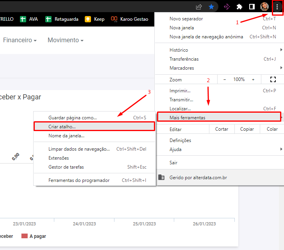Click the fullscreen zoom icon
The width and height of the screenshot is (284, 250).
(273, 79)
